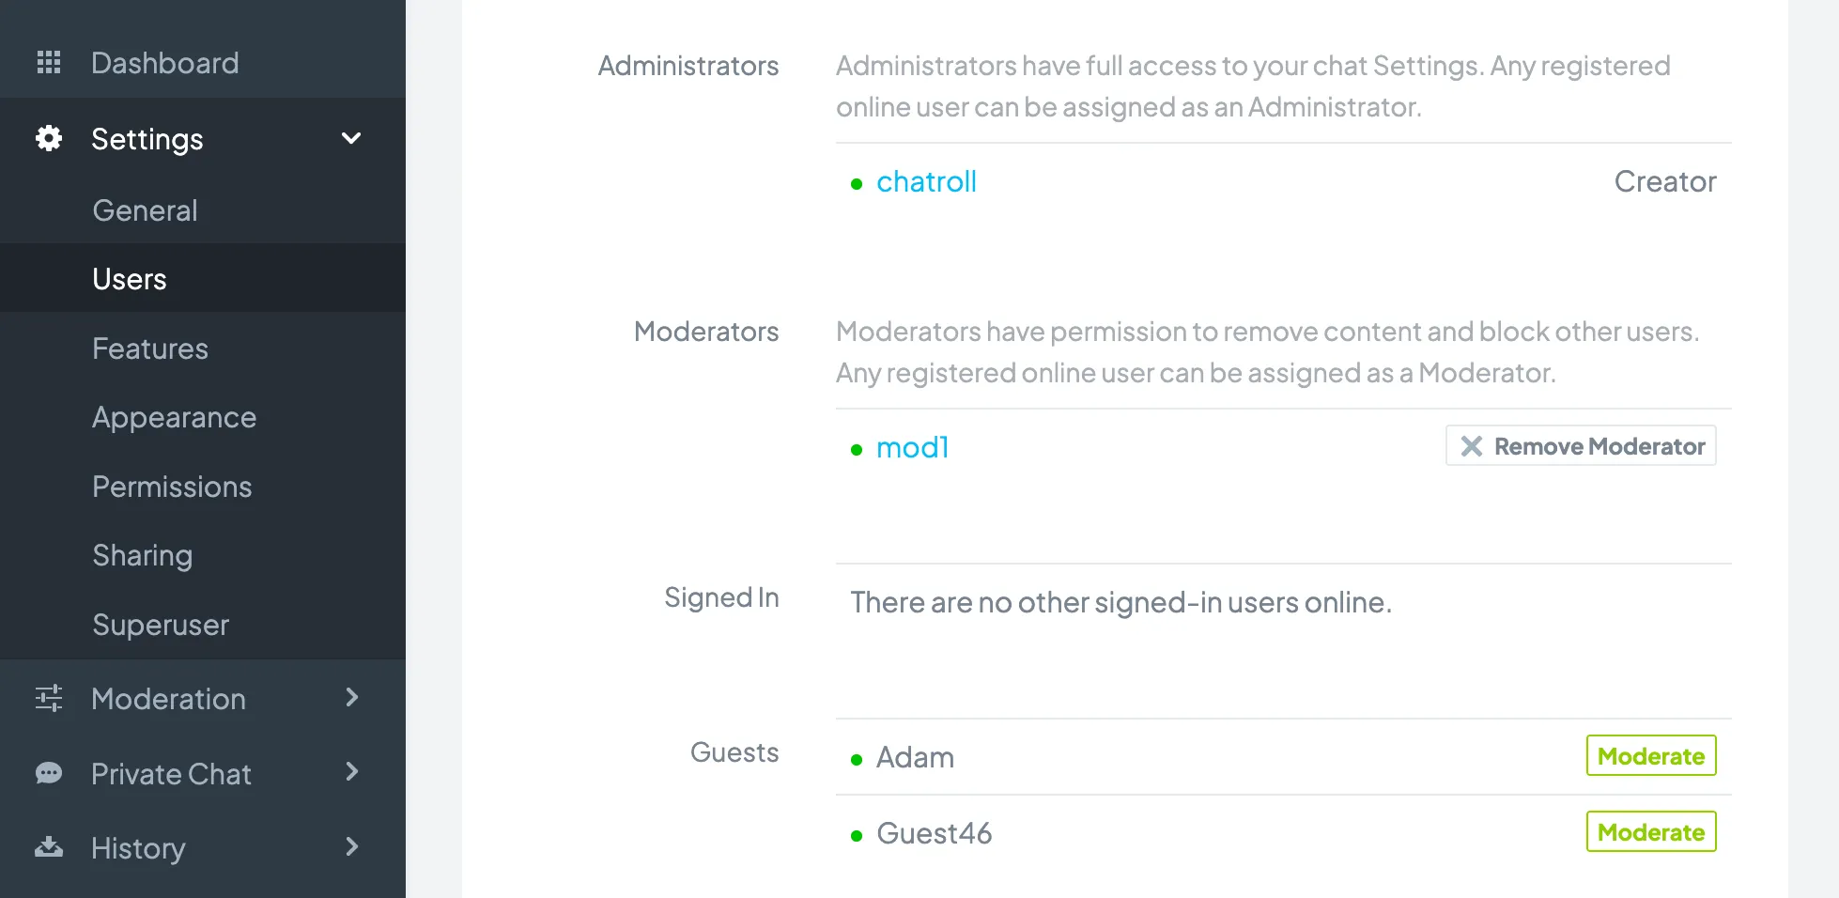Open the mod1 moderator profile link
The height and width of the screenshot is (898, 1839).
click(x=912, y=447)
